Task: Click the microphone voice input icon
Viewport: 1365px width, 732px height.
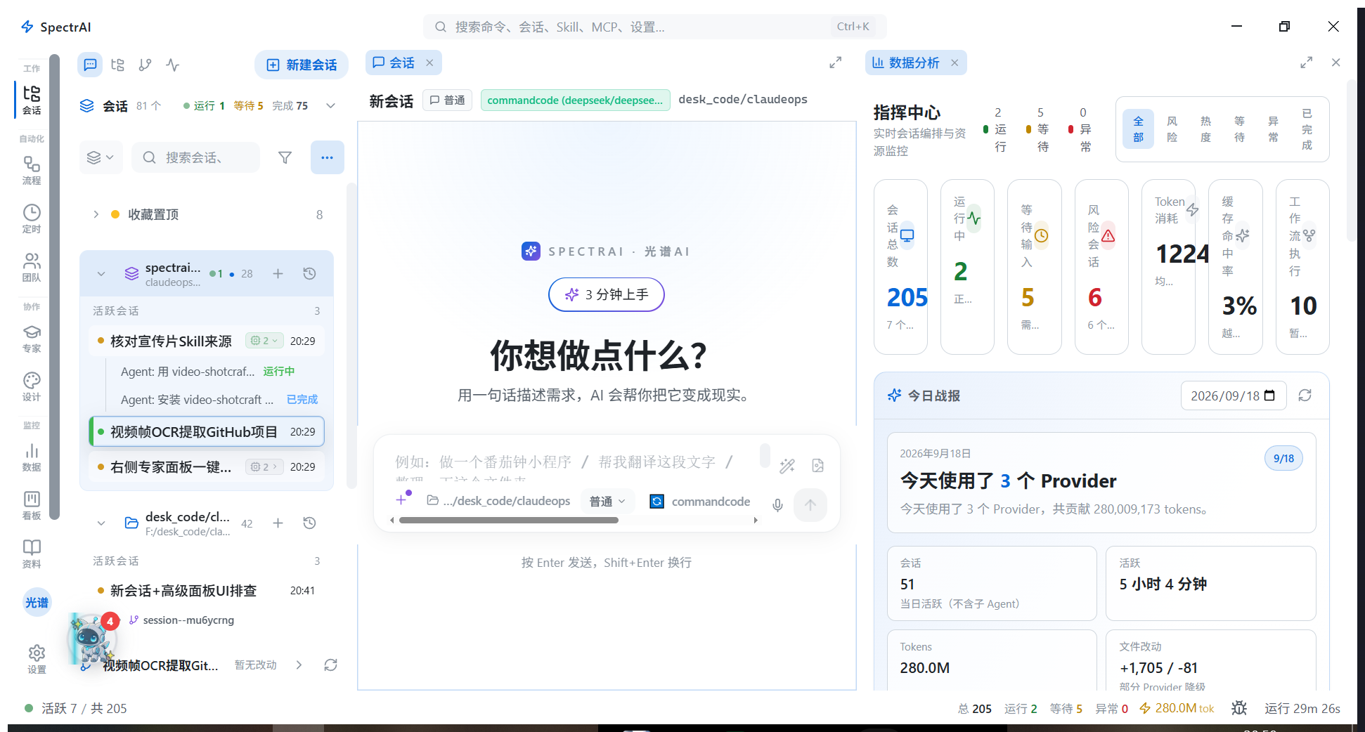Action: click(x=777, y=505)
